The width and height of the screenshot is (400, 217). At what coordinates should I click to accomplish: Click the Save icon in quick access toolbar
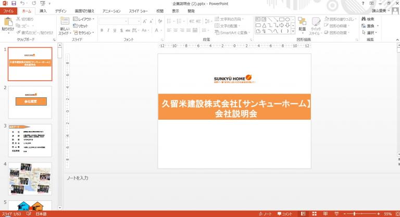click(x=14, y=3)
